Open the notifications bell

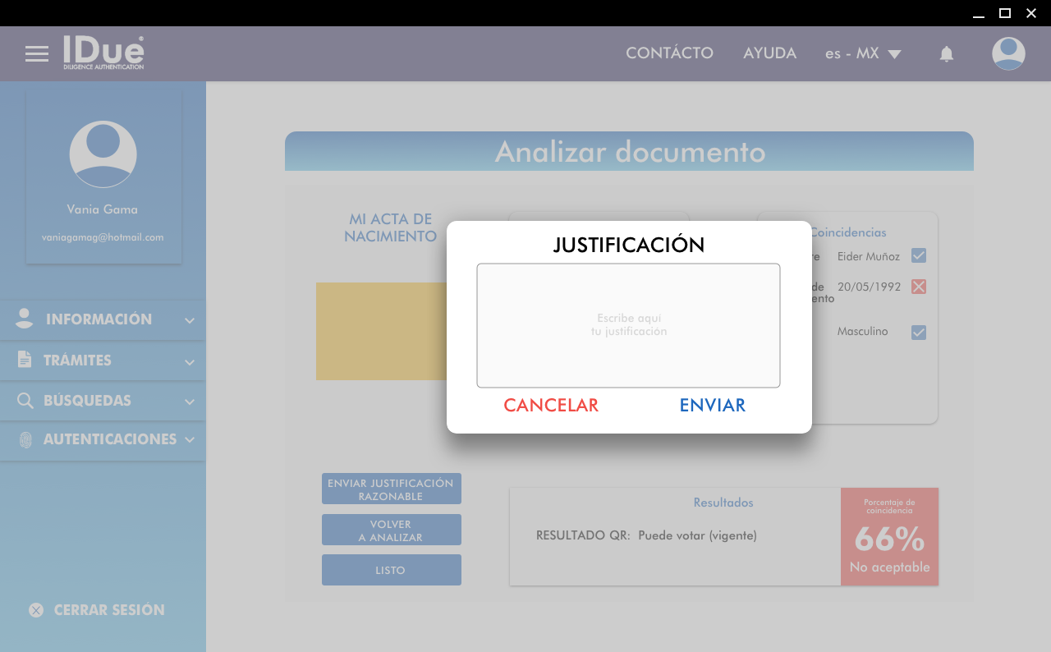pyautogui.click(x=947, y=54)
